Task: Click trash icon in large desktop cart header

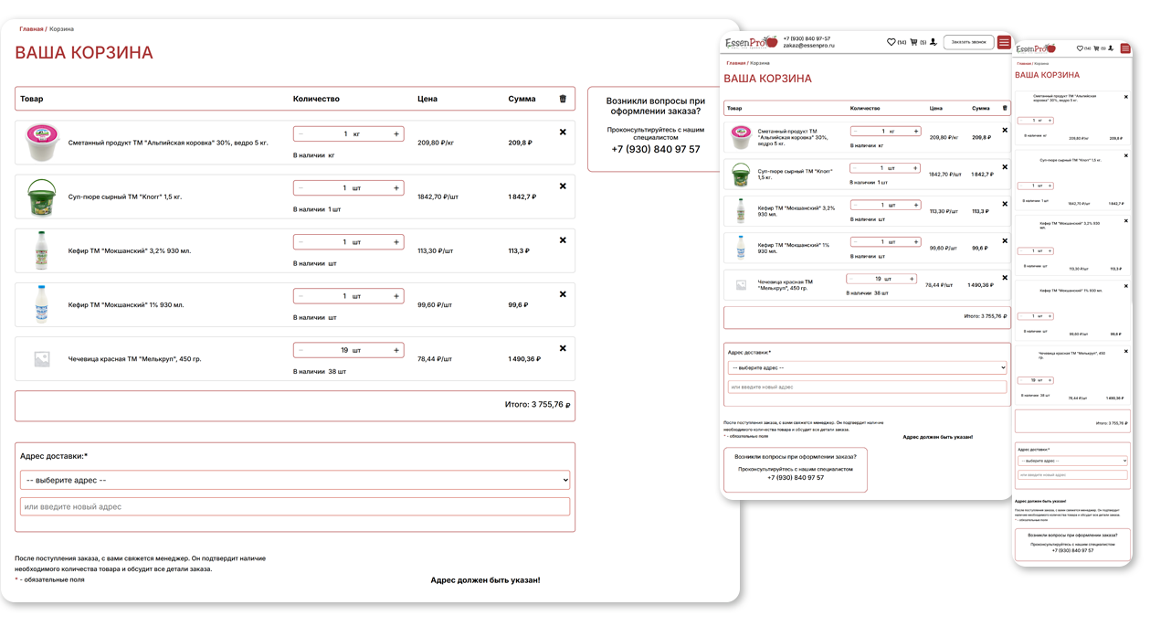Action: point(563,99)
